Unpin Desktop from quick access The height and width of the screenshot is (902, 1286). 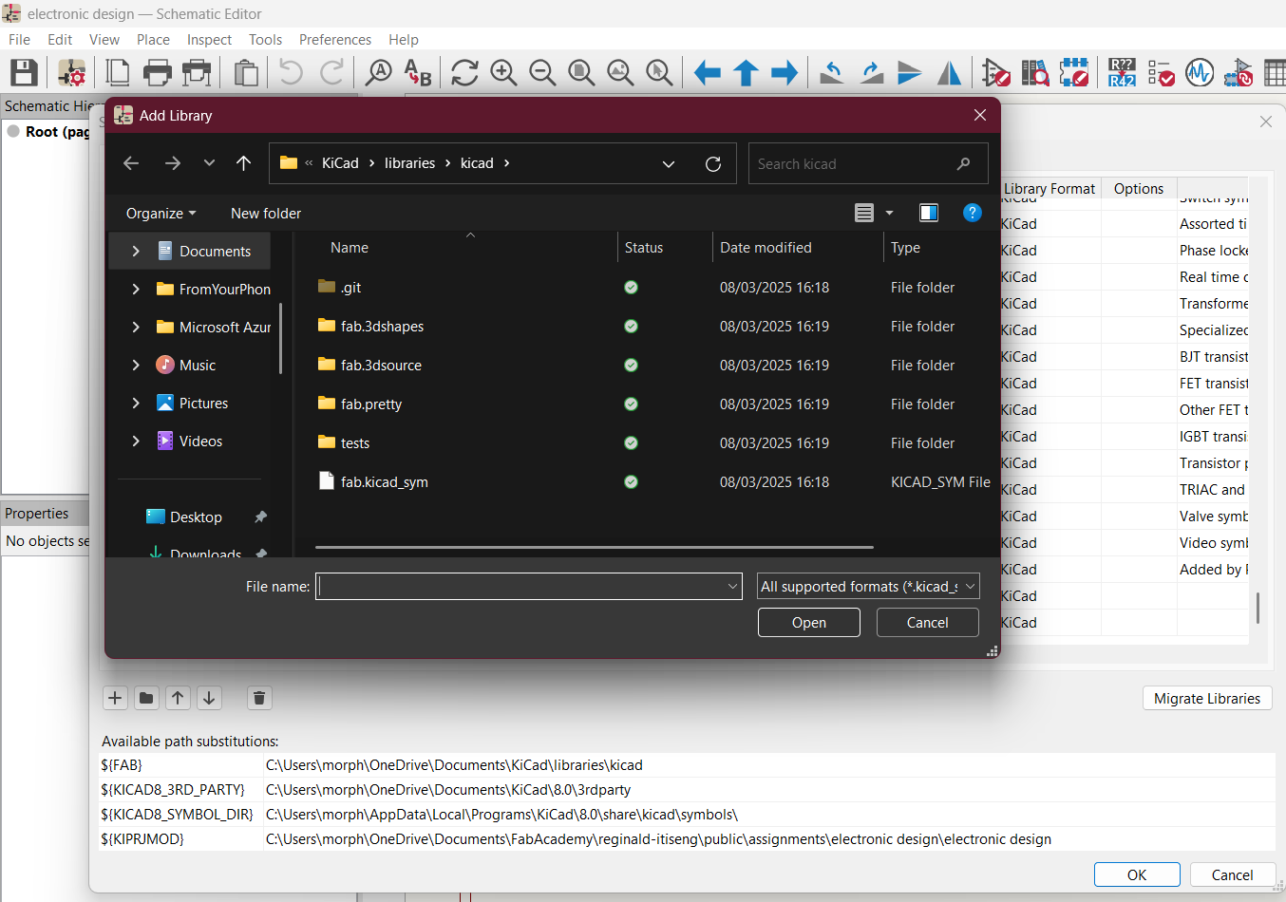(x=261, y=517)
